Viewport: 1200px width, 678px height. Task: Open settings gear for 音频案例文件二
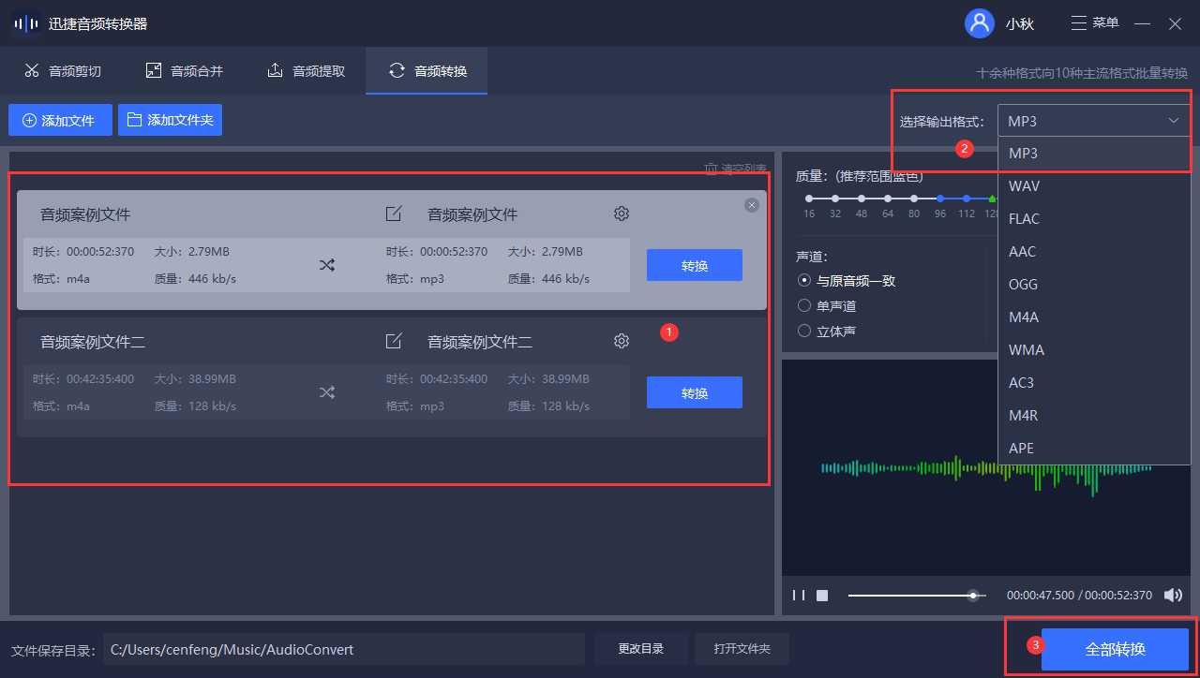pyautogui.click(x=621, y=341)
